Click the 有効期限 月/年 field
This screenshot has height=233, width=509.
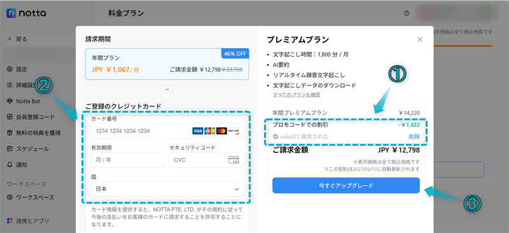tap(129, 160)
